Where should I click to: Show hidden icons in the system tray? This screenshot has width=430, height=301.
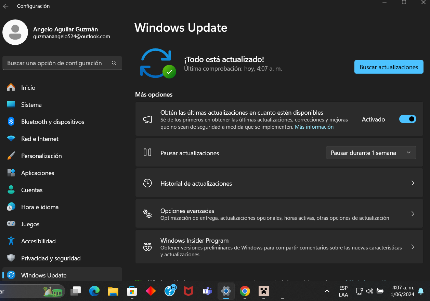pyautogui.click(x=327, y=291)
